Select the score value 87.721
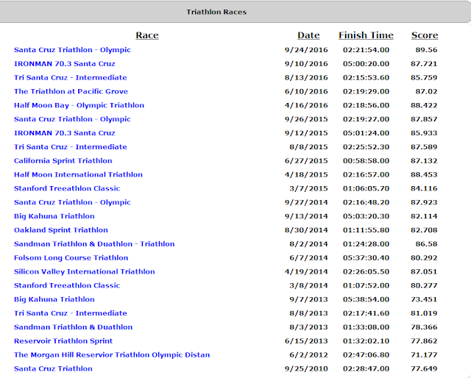Image resolution: width=471 pixels, height=378 pixels. click(x=424, y=64)
